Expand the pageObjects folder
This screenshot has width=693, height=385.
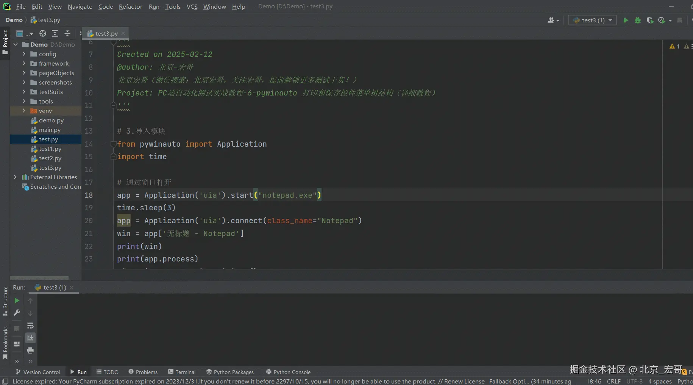click(24, 73)
